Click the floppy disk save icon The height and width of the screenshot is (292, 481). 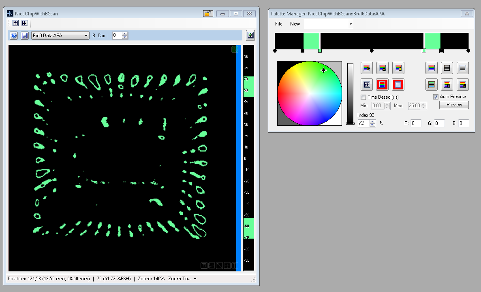(24, 36)
